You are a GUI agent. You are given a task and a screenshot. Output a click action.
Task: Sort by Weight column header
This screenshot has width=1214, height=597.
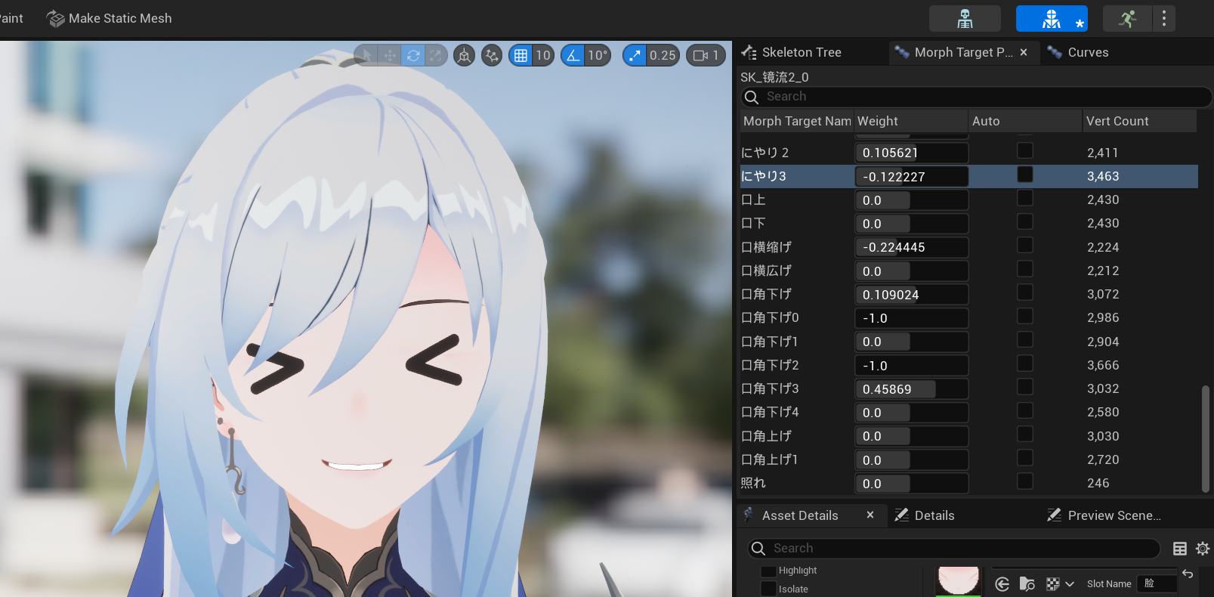pyautogui.click(x=911, y=121)
